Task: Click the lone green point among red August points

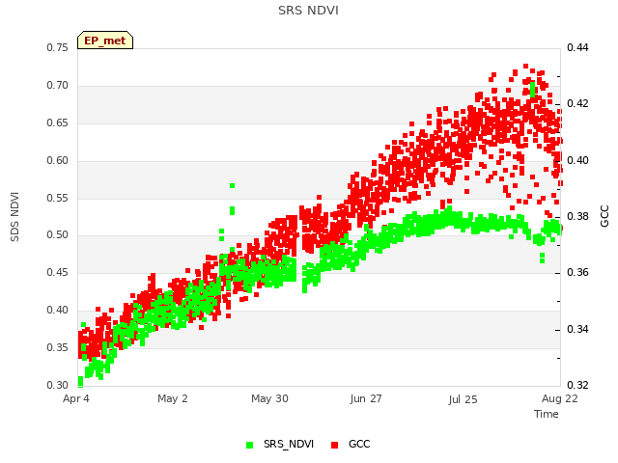Action: coord(532,90)
